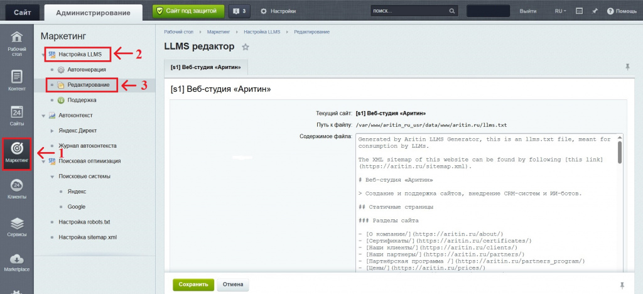Open Настройка sitemap.xml menu item
The width and height of the screenshot is (643, 294).
point(88,237)
